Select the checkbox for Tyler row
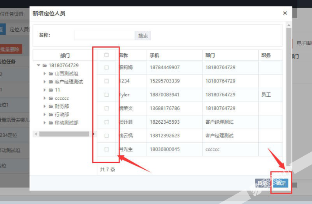 107,95
